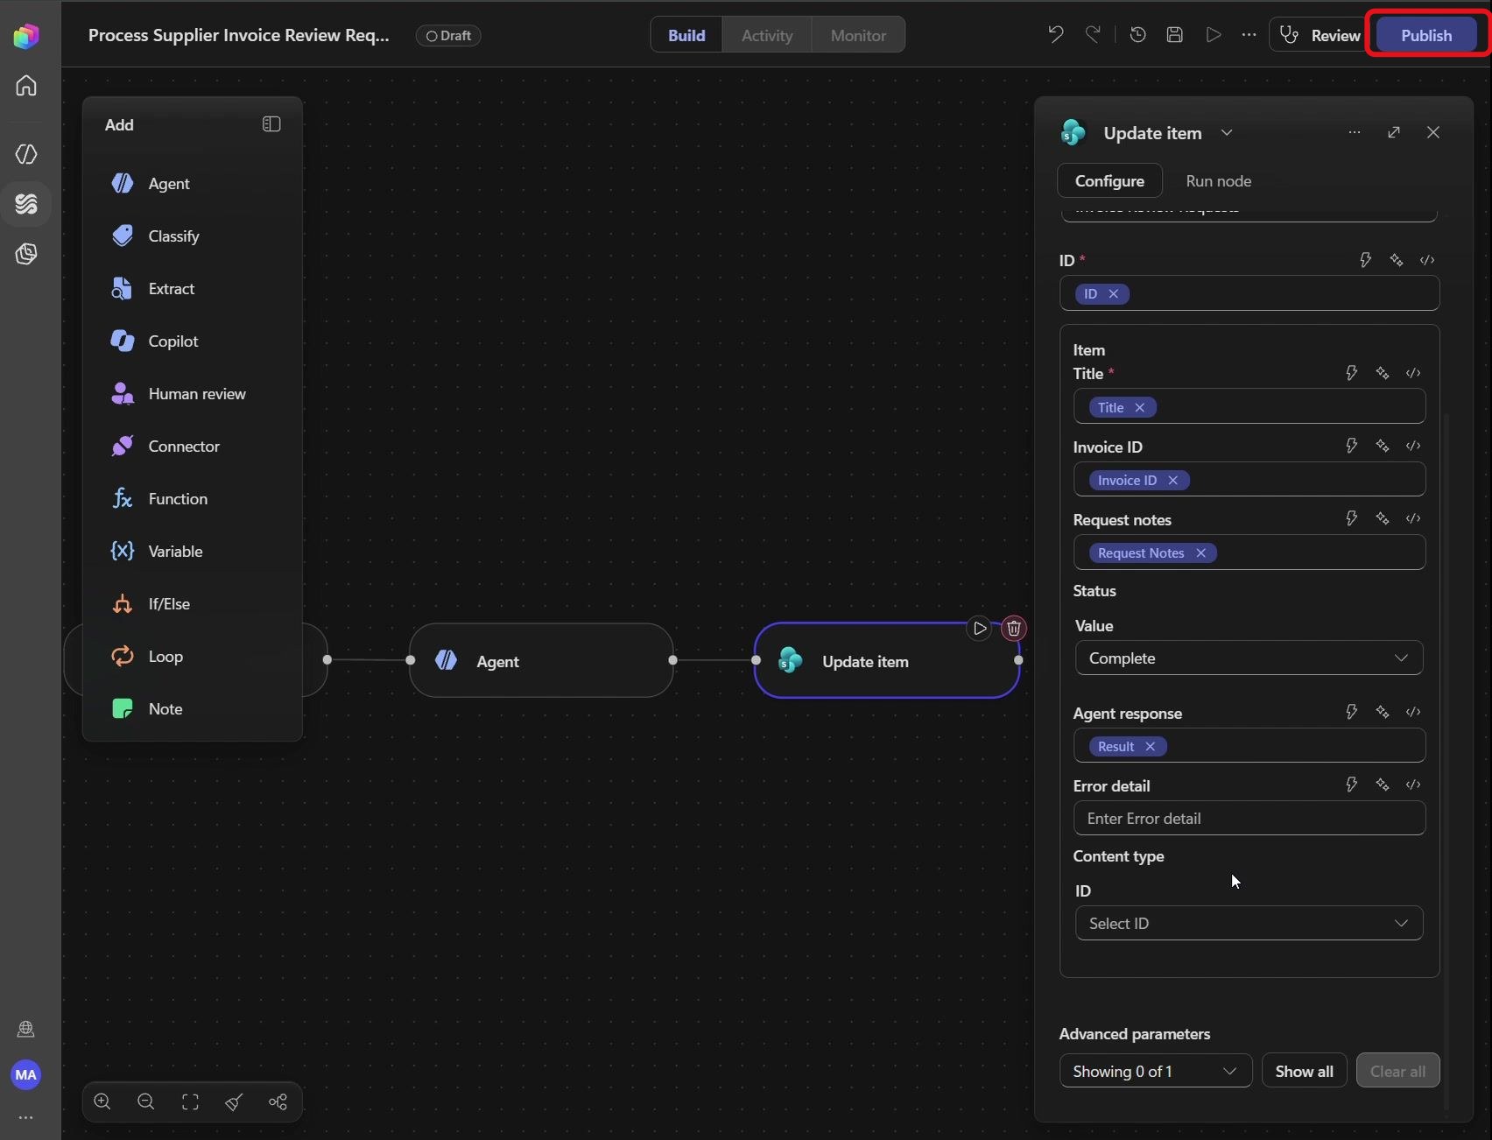The width and height of the screenshot is (1492, 1140).
Task: Delete the Update item node with trash icon
Action: pyautogui.click(x=1014, y=628)
